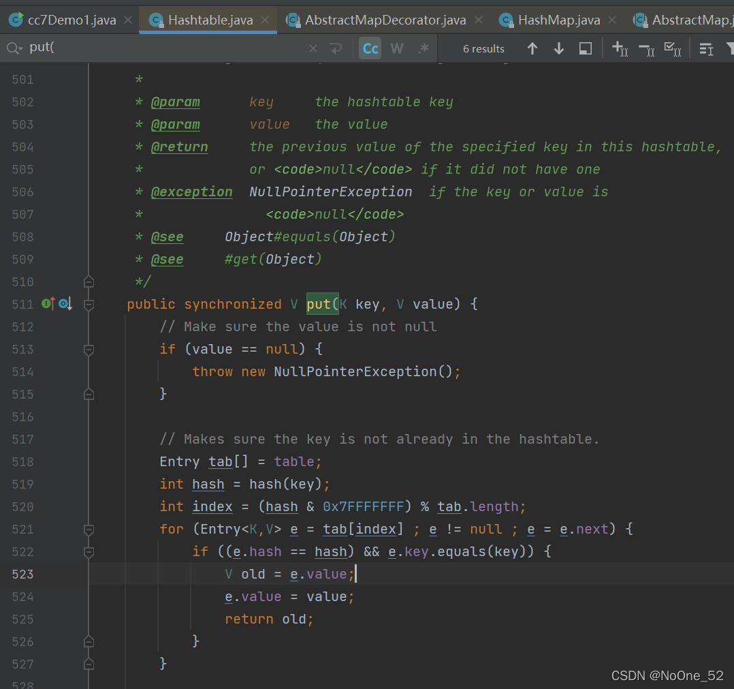Go to next search occurrence
734x689 pixels.
coord(559,48)
